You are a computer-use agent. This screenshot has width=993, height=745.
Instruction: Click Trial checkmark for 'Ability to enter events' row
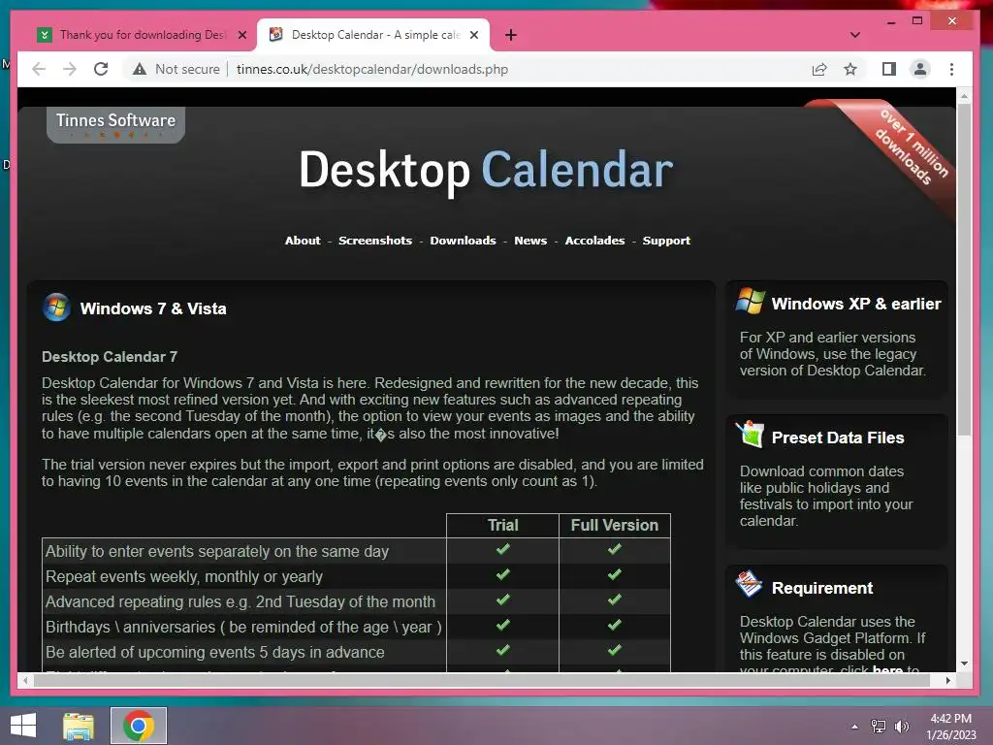point(503,549)
